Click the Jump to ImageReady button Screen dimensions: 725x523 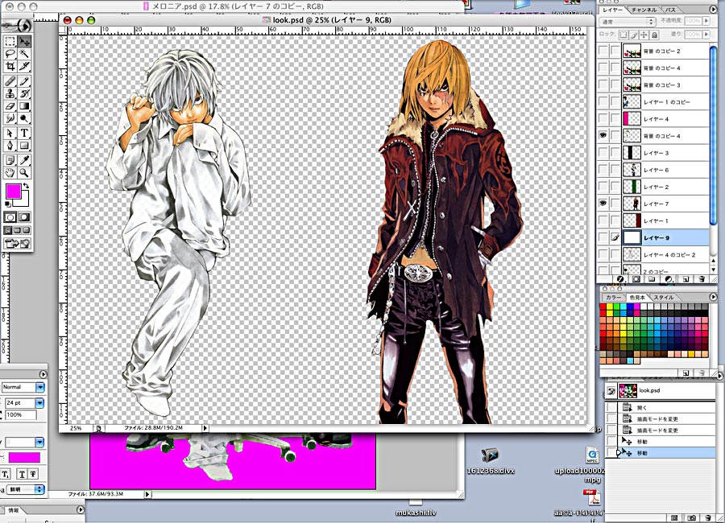[x=17, y=243]
